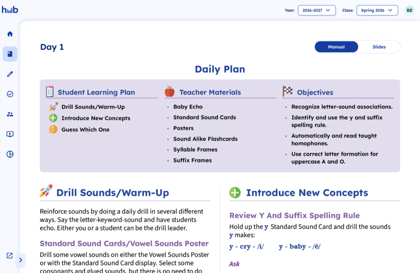Open the pencil editing tool in sidebar
Image resolution: width=420 pixels, height=273 pixels.
click(10, 74)
